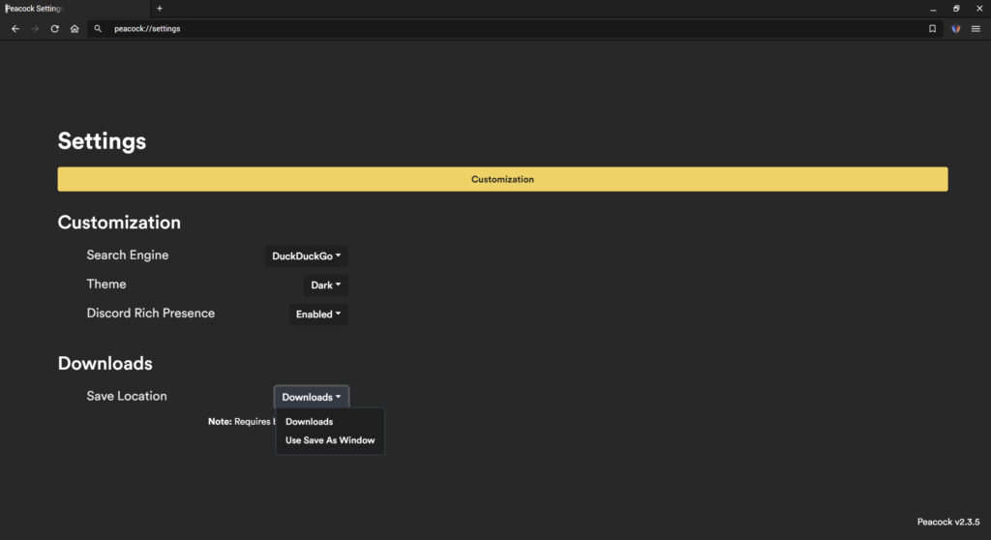Open a new tab with the plus

pos(160,8)
